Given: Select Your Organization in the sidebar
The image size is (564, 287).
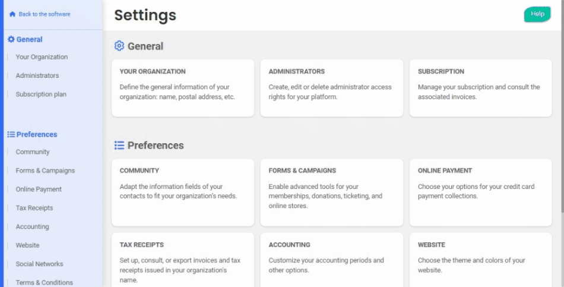Looking at the screenshot, I should click(x=42, y=57).
